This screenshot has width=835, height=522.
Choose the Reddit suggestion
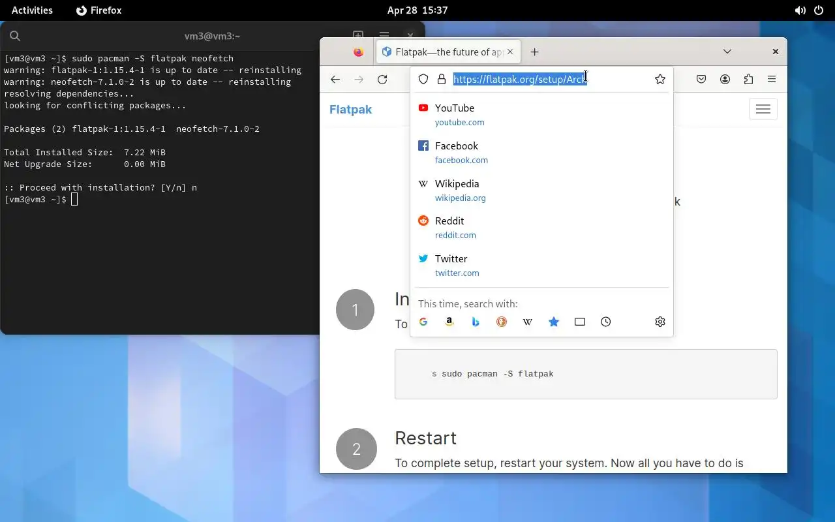point(541,227)
